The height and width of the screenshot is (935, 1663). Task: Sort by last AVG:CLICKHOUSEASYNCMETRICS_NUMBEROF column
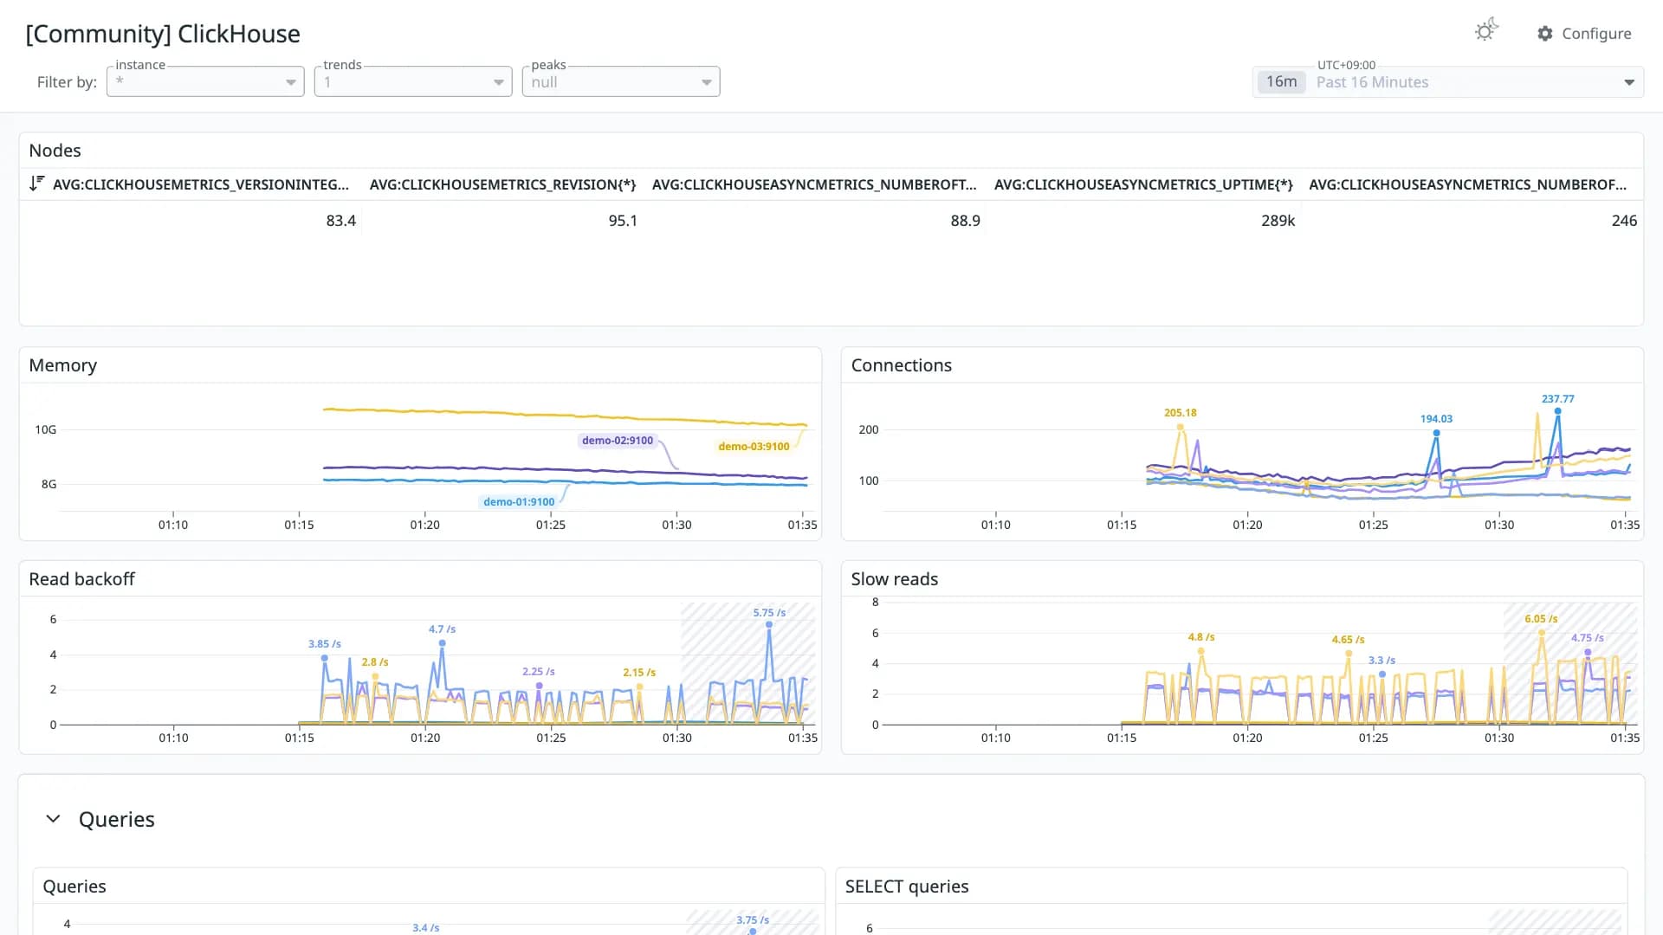click(1468, 184)
